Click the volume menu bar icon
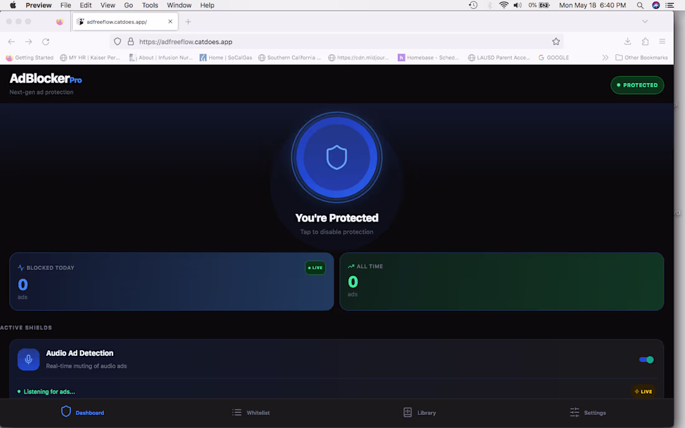The width and height of the screenshot is (685, 428). coord(517,5)
